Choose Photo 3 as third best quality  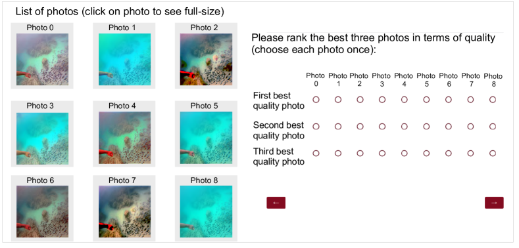(382, 154)
